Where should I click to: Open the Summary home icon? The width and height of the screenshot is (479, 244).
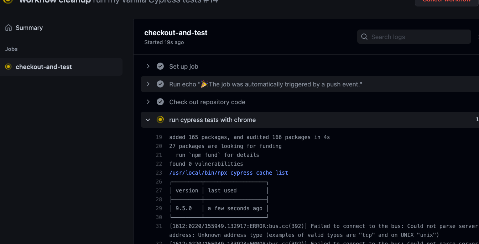click(x=9, y=28)
